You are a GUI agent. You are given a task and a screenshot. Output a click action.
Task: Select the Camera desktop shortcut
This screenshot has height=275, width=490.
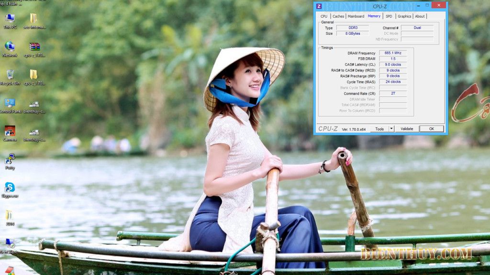coord(10,134)
